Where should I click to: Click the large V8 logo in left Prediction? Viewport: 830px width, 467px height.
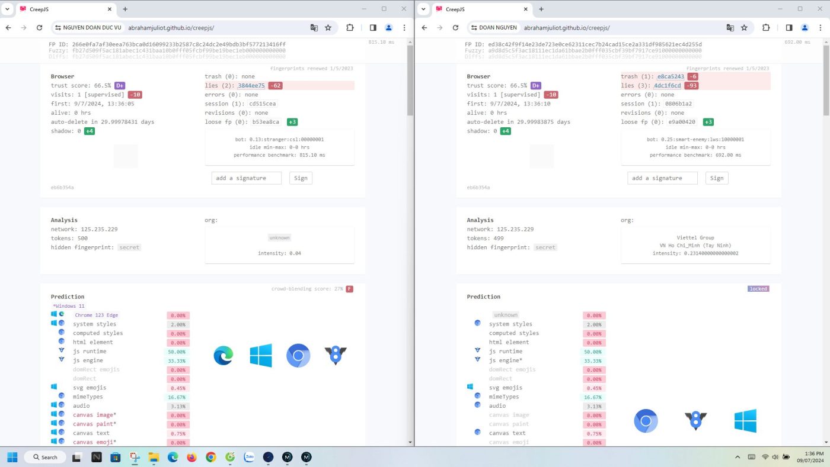[x=336, y=355]
